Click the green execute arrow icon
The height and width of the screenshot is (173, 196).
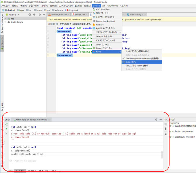pyautogui.click(x=7, y=129)
